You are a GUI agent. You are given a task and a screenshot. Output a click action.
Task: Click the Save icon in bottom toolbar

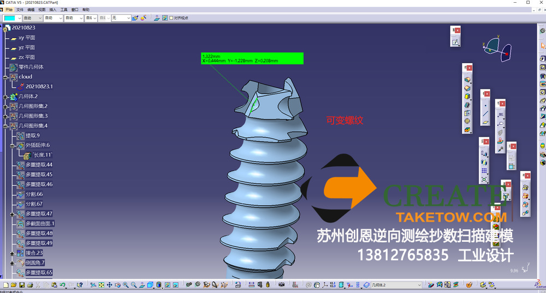21,285
